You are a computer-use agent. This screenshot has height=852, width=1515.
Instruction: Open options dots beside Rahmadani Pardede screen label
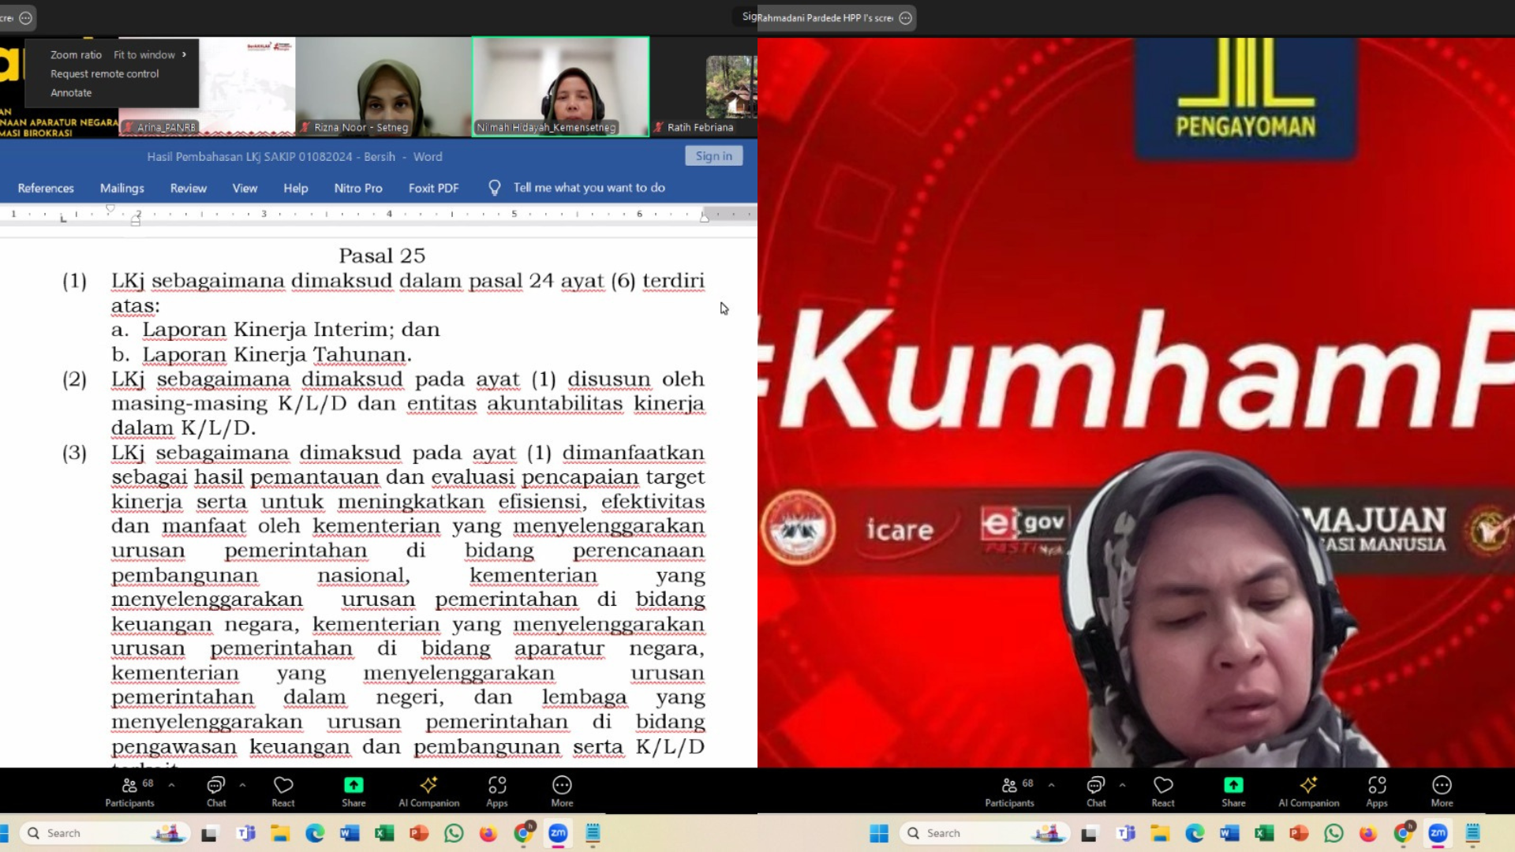click(905, 17)
